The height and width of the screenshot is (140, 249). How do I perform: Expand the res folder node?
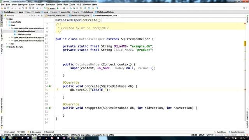click(x=7, y=44)
